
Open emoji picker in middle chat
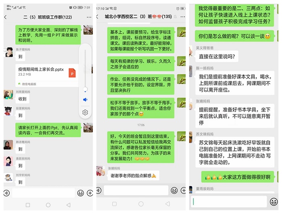point(174,190)
